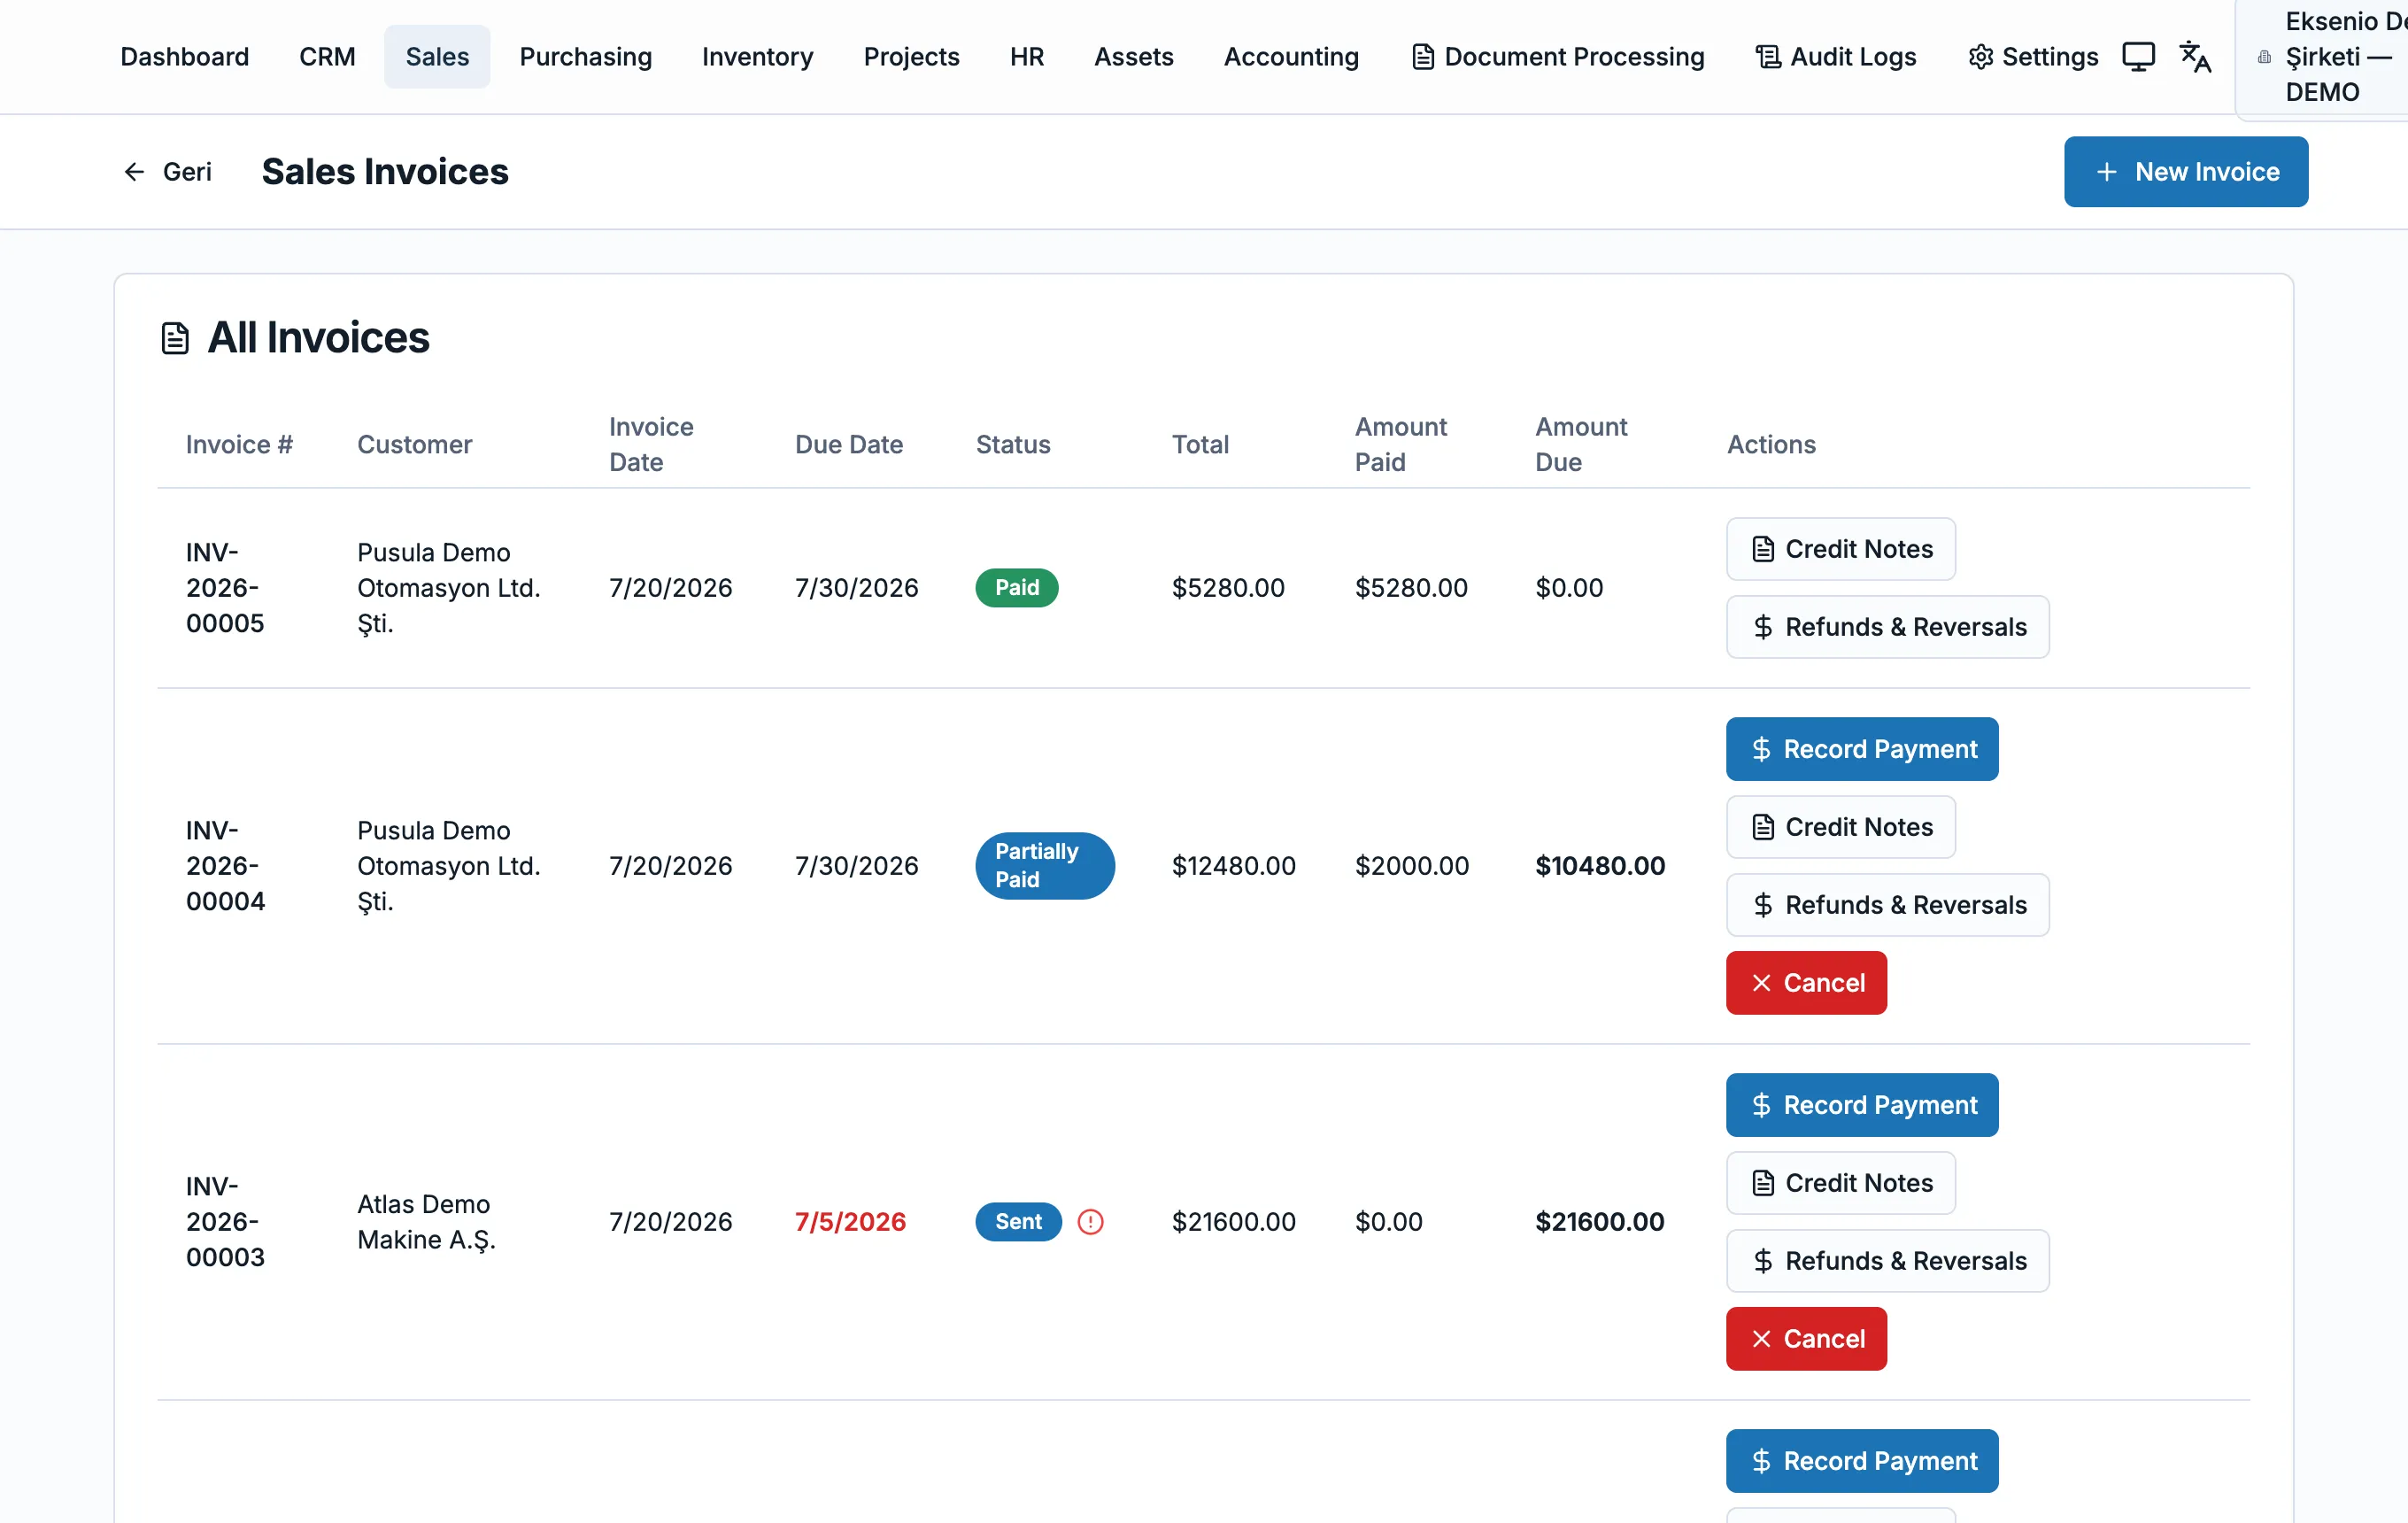Select invoice number INV-2026-00004

click(225, 866)
